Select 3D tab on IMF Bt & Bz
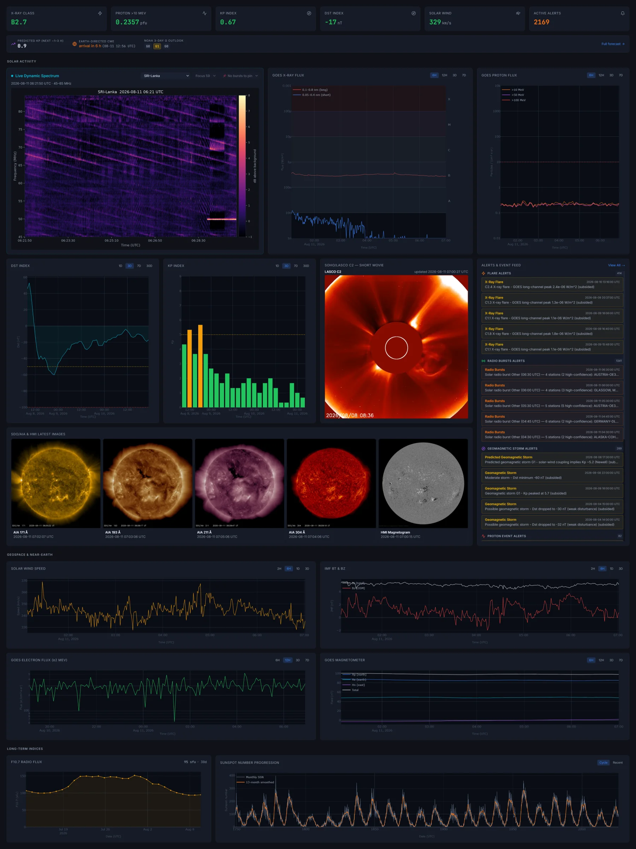Image resolution: width=636 pixels, height=849 pixels. pos(621,569)
